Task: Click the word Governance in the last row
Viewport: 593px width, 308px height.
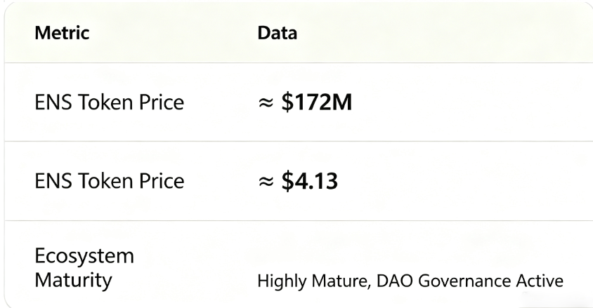Action: [x=464, y=281]
